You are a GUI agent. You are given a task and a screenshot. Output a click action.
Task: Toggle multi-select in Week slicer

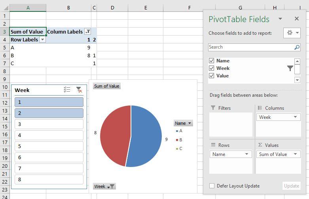point(67,90)
